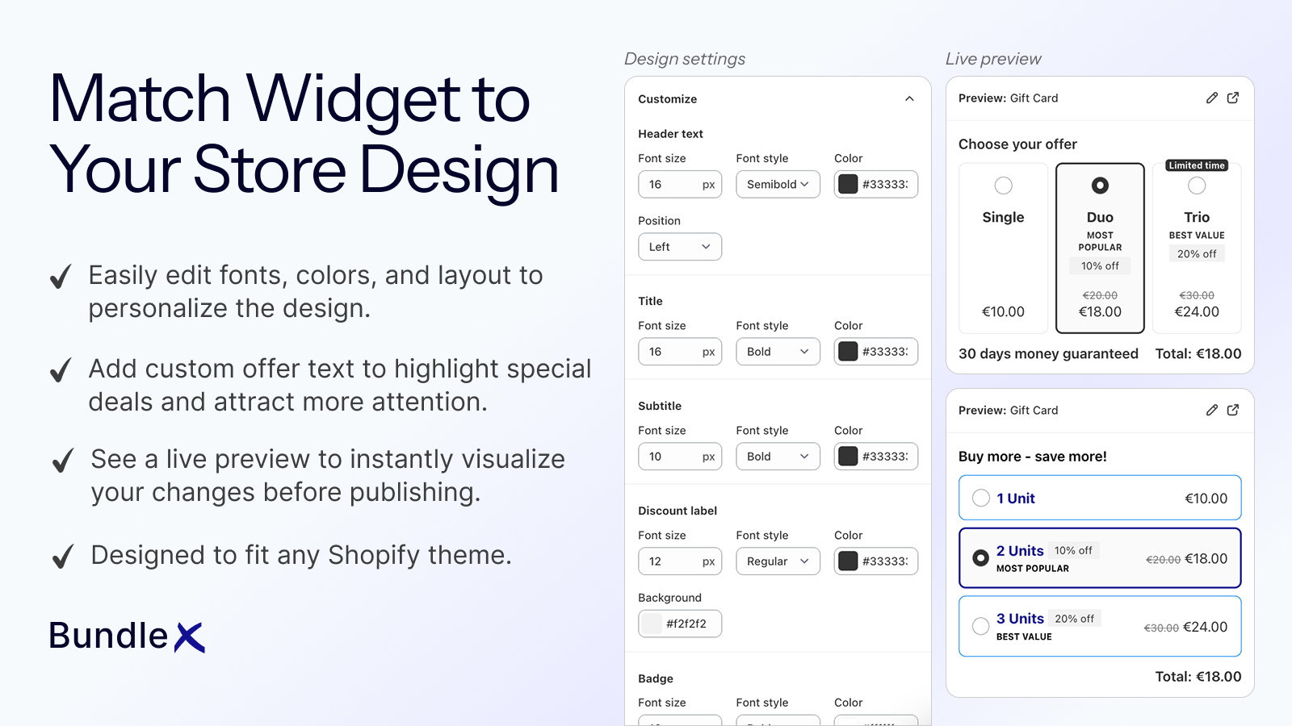The image size is (1292, 726).
Task: Click the pencil icon on the Buy more preview card
Action: (x=1211, y=410)
